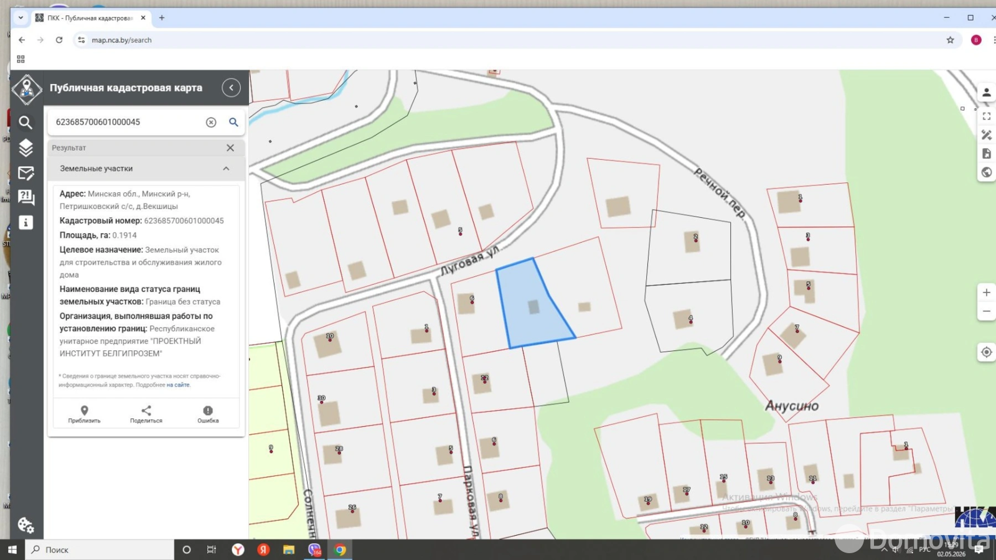Run search with the blue magnifier icon
Image resolution: width=996 pixels, height=560 pixels.
tap(233, 122)
